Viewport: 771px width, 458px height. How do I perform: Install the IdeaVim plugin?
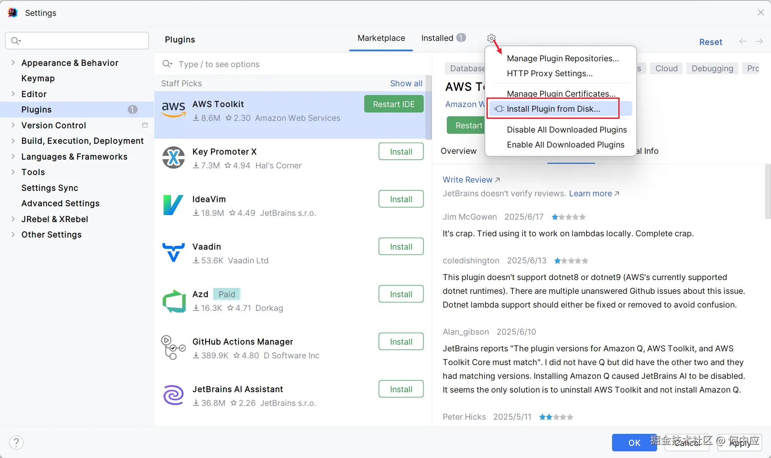click(401, 199)
